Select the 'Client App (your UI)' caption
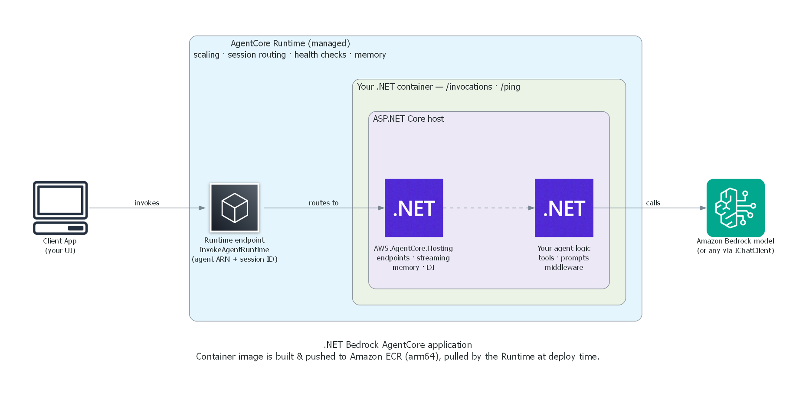Image resolution: width=796 pixels, height=396 pixels. (x=60, y=246)
